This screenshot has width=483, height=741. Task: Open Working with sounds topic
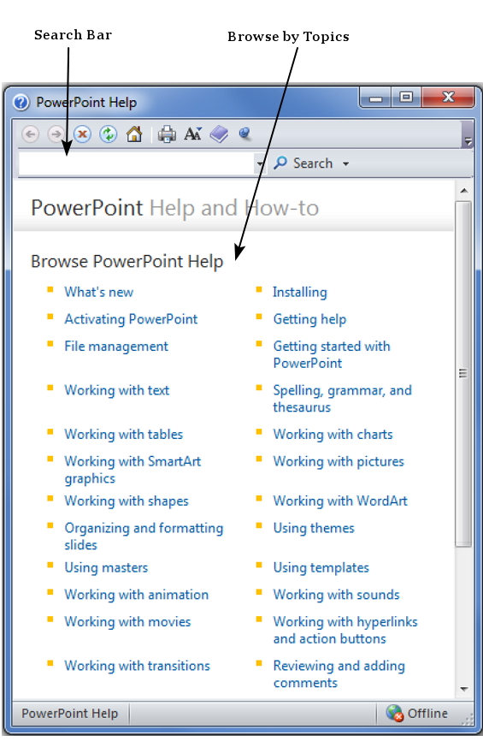336,595
